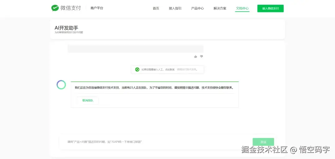Click the 取消排队 button
The height and width of the screenshot is (159, 335).
click(88, 101)
